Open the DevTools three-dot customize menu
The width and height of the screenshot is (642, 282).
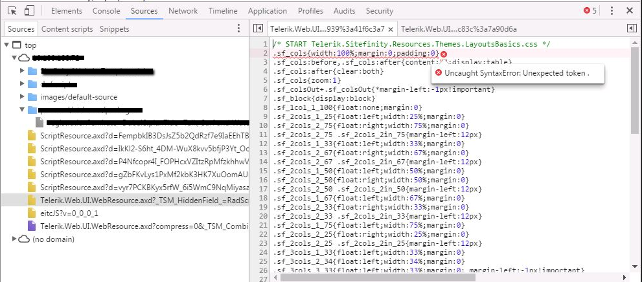tap(611, 11)
